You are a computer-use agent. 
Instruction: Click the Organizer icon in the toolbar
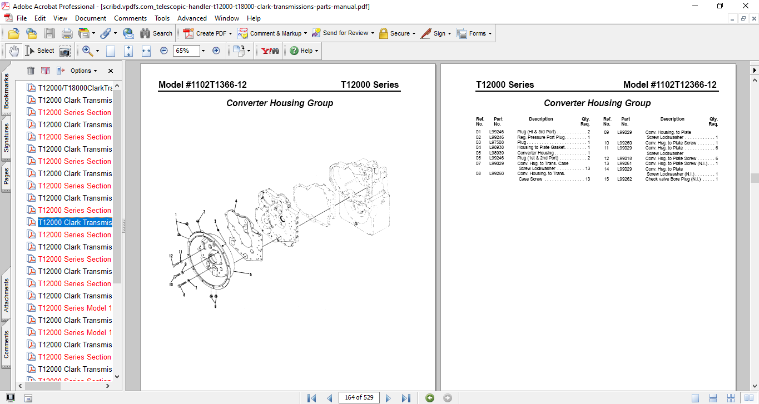point(84,33)
